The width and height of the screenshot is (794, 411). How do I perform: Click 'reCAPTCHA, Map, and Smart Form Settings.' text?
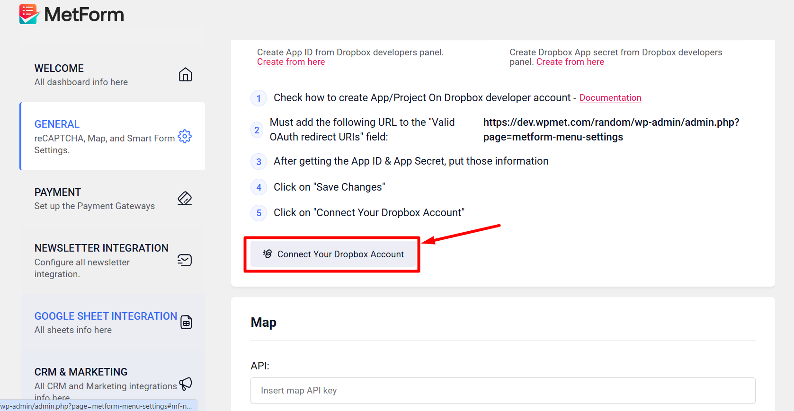105,144
